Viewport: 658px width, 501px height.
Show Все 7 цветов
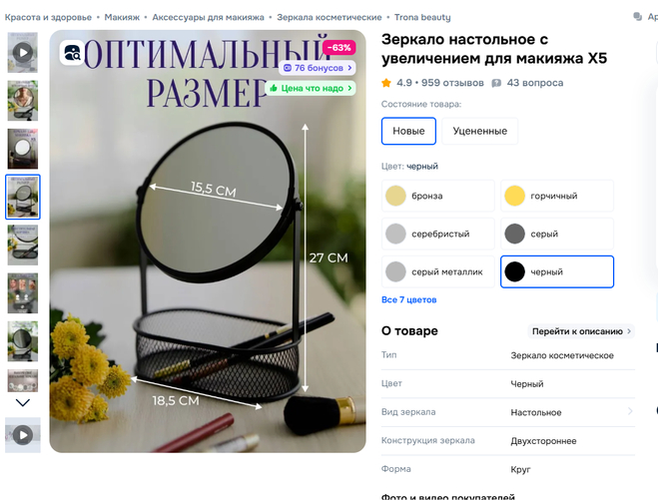[408, 300]
